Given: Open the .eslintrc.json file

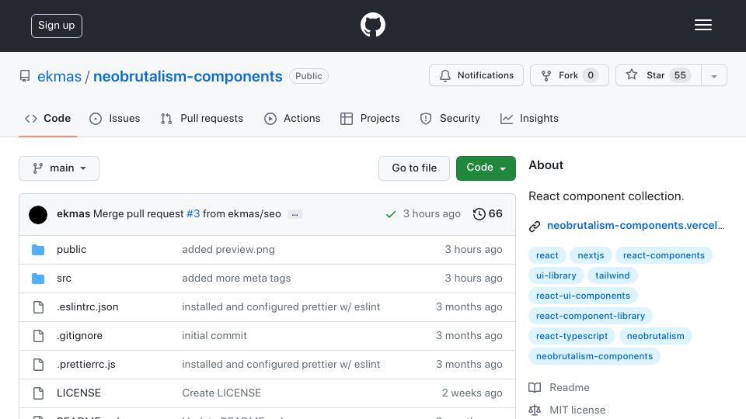Looking at the screenshot, I should [x=88, y=307].
